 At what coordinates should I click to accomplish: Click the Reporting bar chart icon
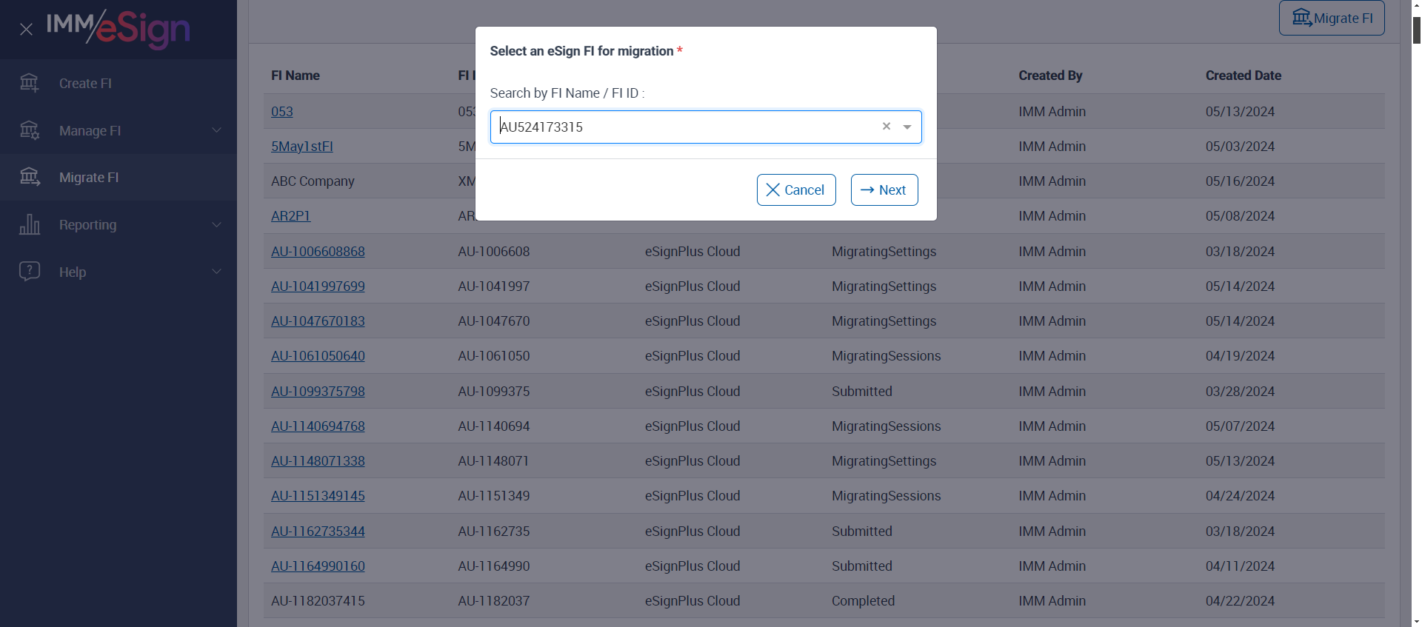(30, 224)
